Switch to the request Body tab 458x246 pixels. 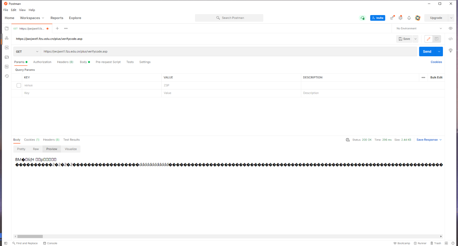[x=85, y=62]
